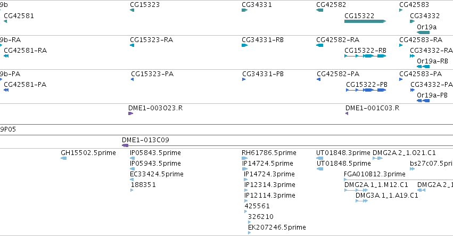
Task: Select the CG42581 gene label
Action: click(x=19, y=15)
